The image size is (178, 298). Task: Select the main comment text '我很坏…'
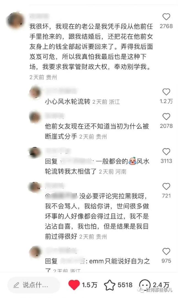91,47
